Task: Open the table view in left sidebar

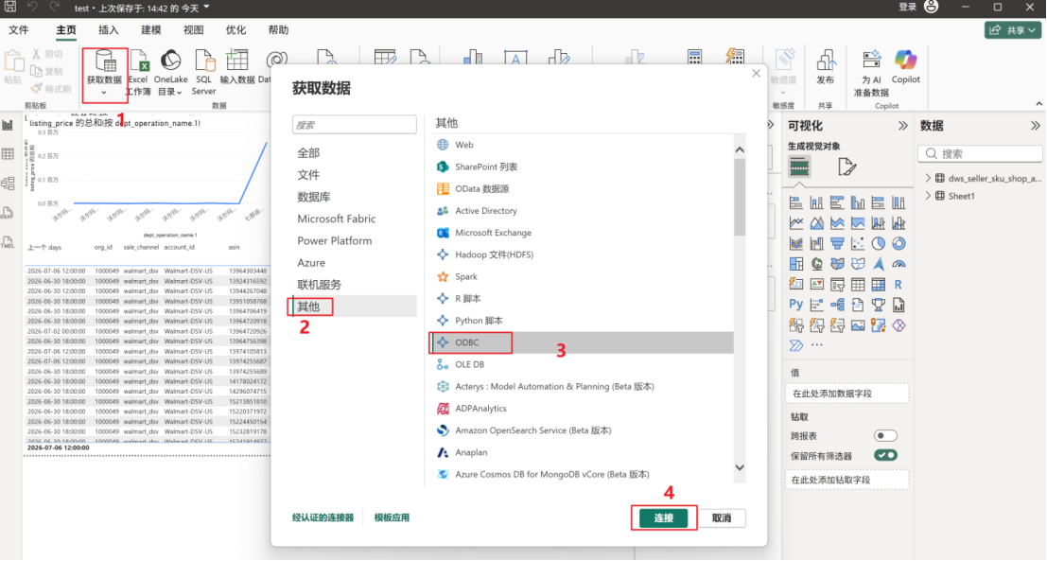Action: [8, 153]
